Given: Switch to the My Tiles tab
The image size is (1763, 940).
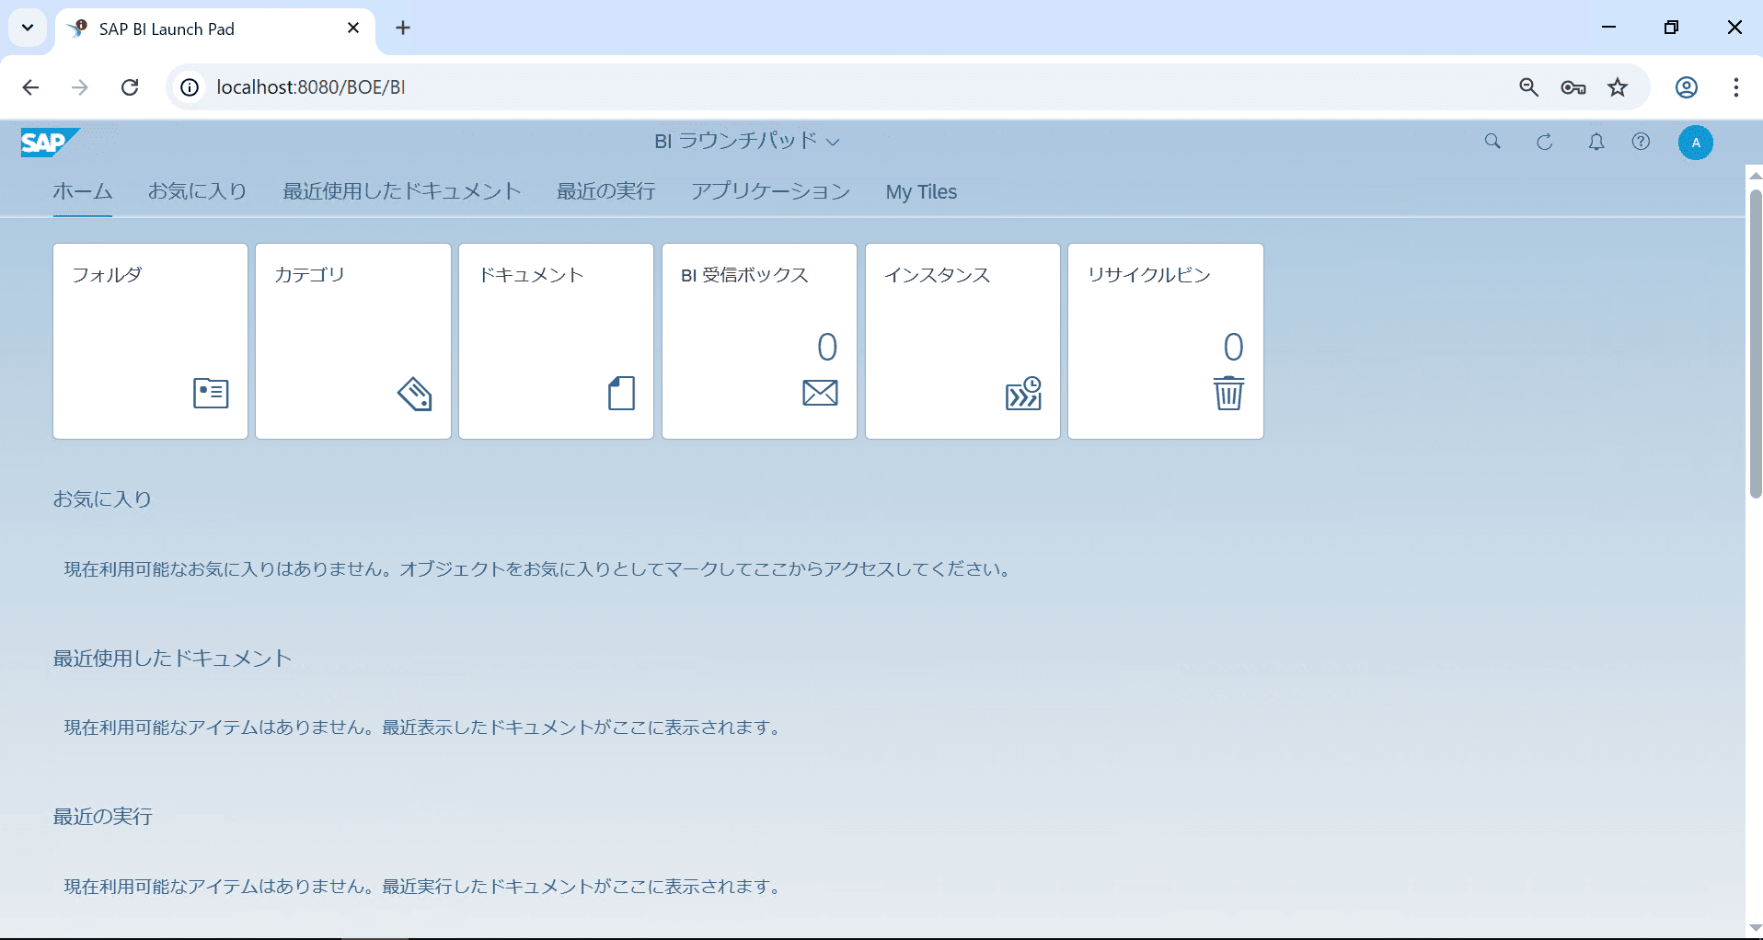Looking at the screenshot, I should coord(921,191).
